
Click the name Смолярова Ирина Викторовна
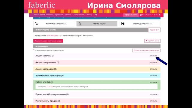[80, 36]
